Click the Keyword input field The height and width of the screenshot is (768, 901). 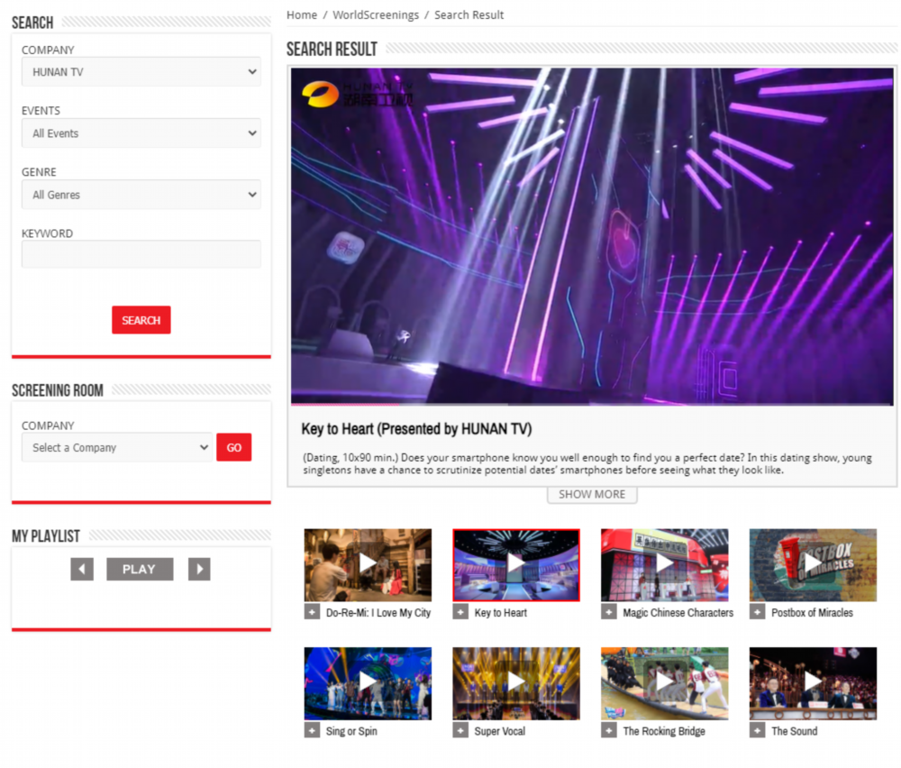pyautogui.click(x=141, y=254)
